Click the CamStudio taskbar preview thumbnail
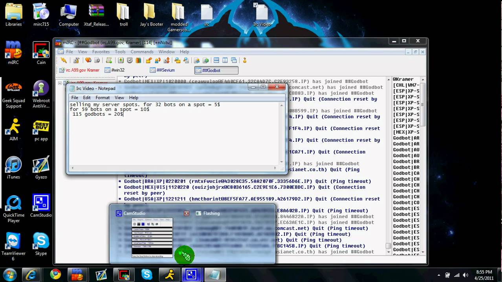 (x=152, y=237)
